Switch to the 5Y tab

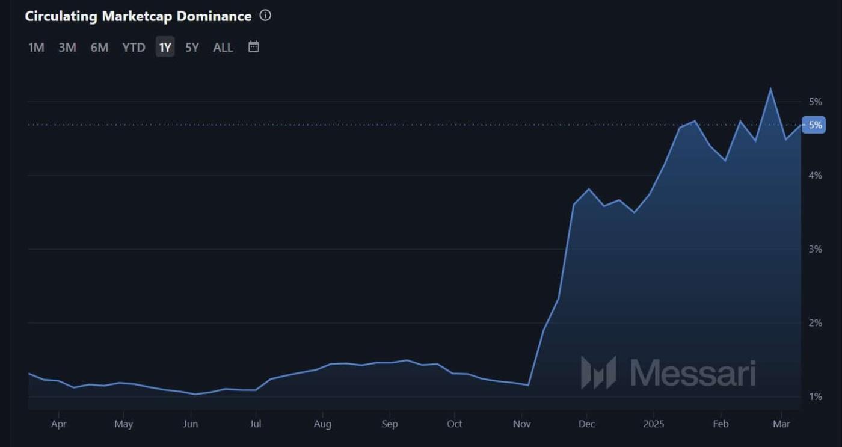(x=191, y=47)
